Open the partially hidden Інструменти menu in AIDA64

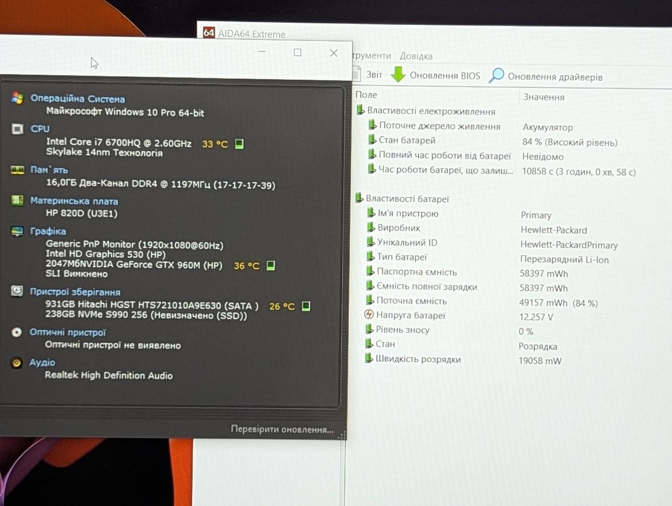point(372,56)
